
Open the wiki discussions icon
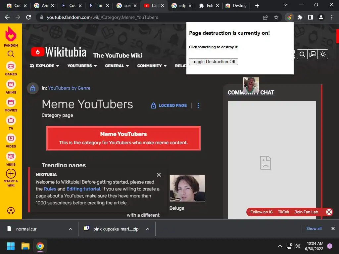pos(313,54)
